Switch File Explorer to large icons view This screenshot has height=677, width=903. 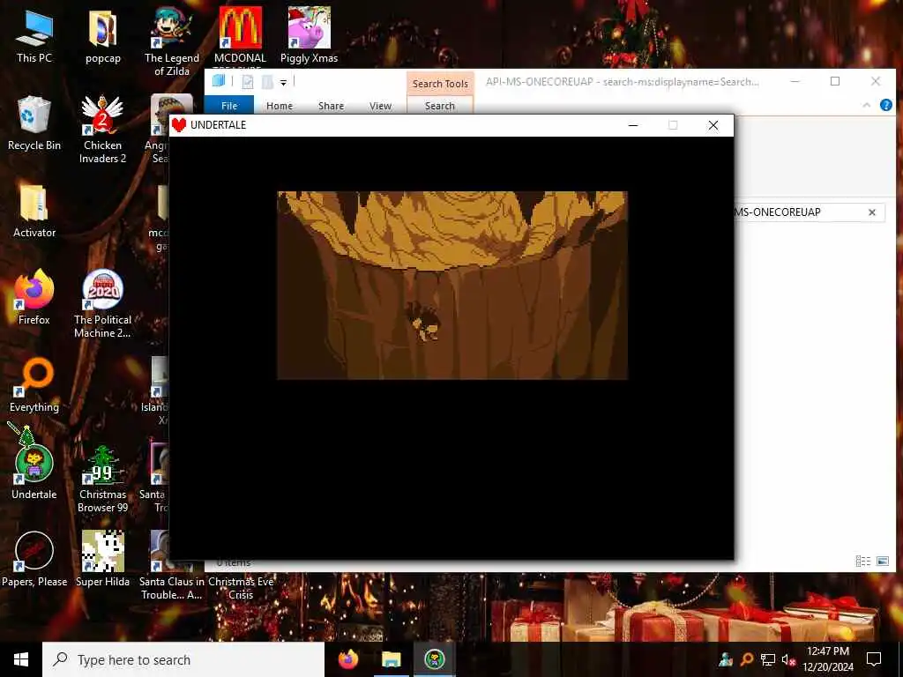pyautogui.click(x=882, y=561)
